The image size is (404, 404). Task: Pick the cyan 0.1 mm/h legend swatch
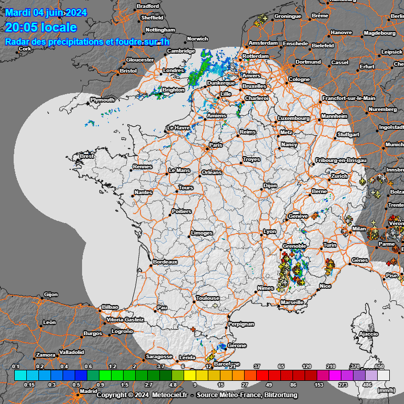[x=20, y=376]
